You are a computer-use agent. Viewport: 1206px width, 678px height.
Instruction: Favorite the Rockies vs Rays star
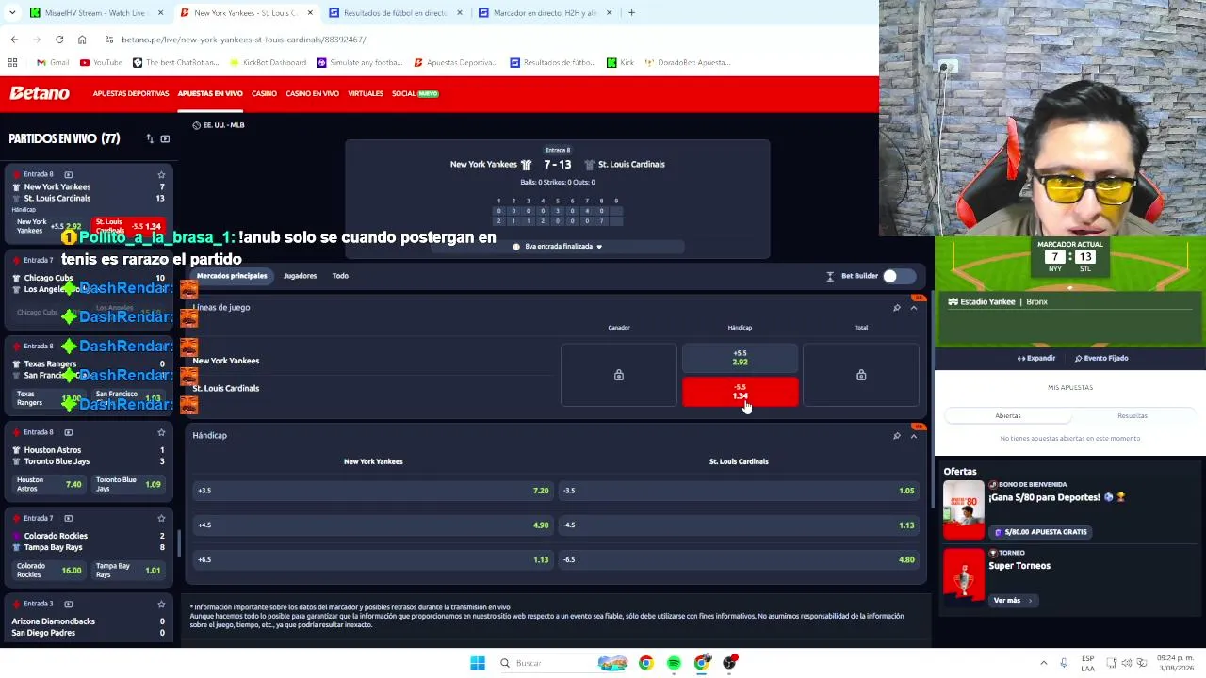click(161, 518)
